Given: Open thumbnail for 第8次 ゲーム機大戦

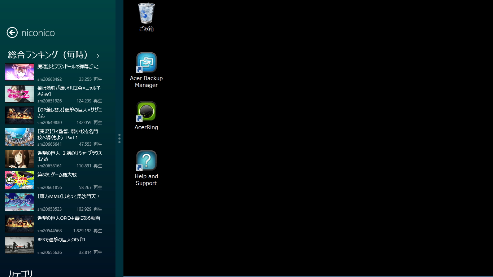Looking at the screenshot, I should point(19,180).
